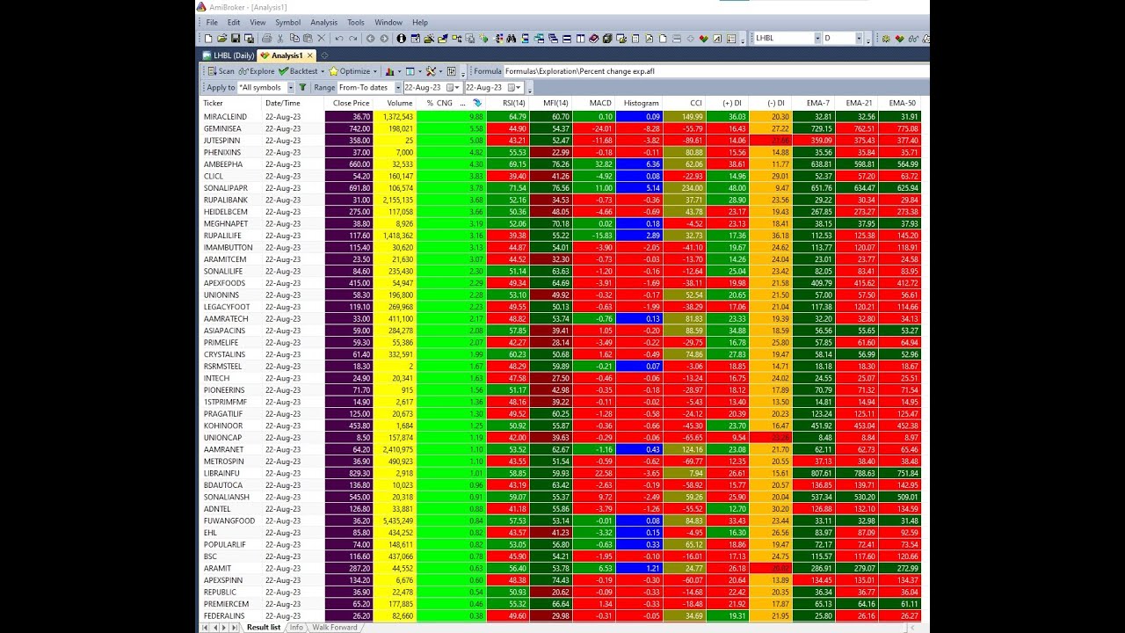This screenshot has width=1125, height=633.
Task: Select the HEIDELBCEM ticker row
Action: 562,211
